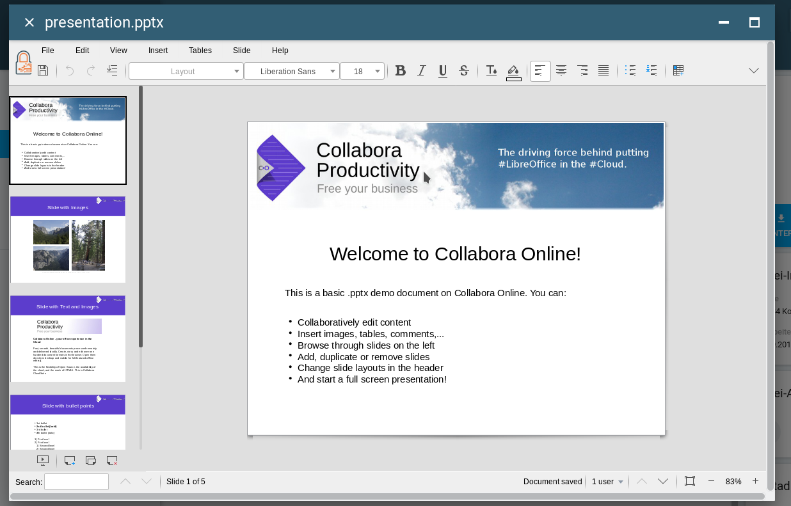Maximize the presentation.pptx window

[x=754, y=22]
